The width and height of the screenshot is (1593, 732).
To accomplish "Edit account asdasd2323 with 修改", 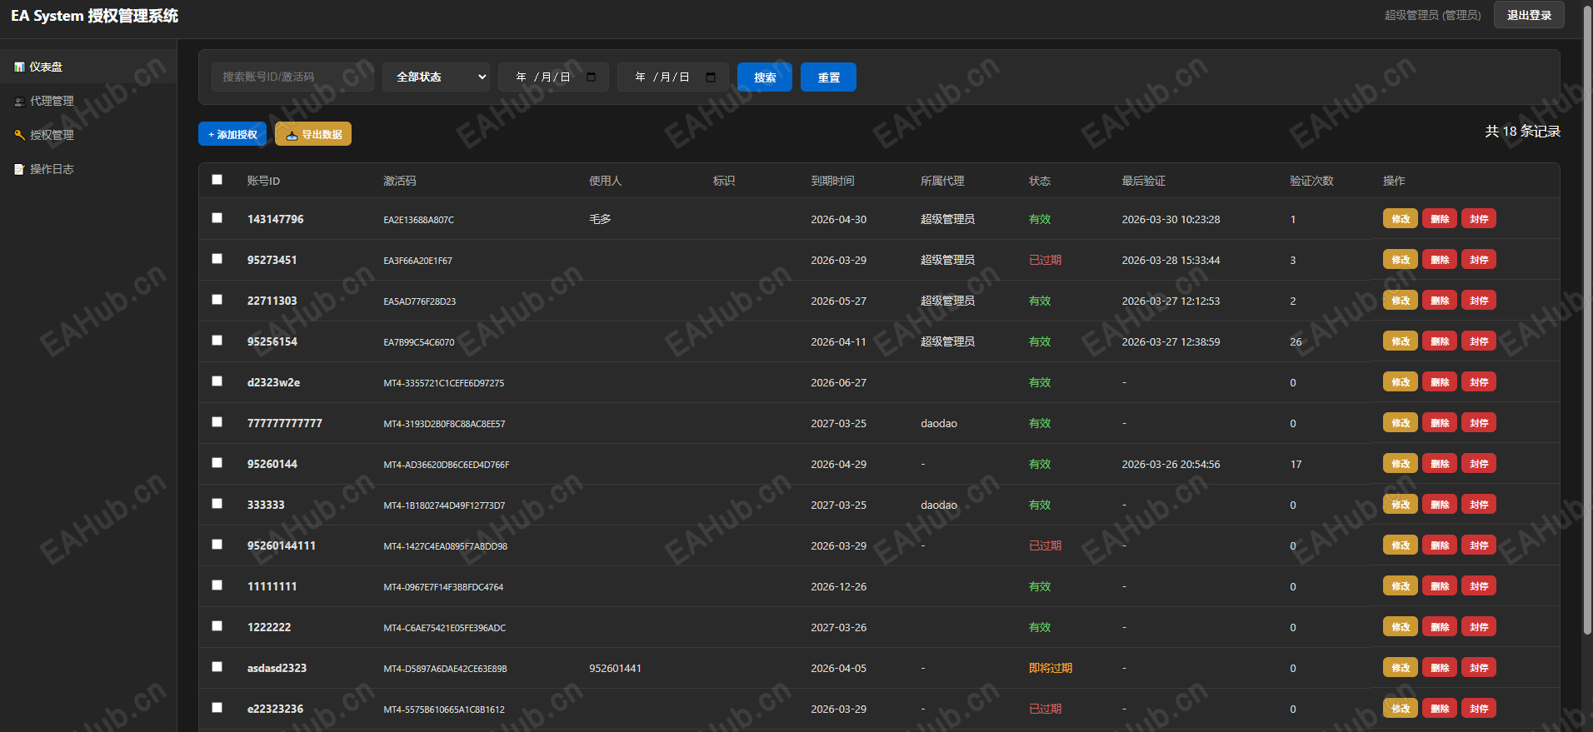I will (1401, 668).
